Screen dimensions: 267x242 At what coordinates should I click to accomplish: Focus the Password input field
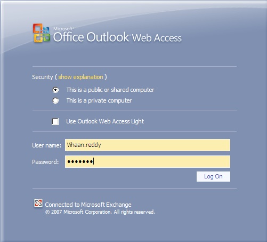148,161
